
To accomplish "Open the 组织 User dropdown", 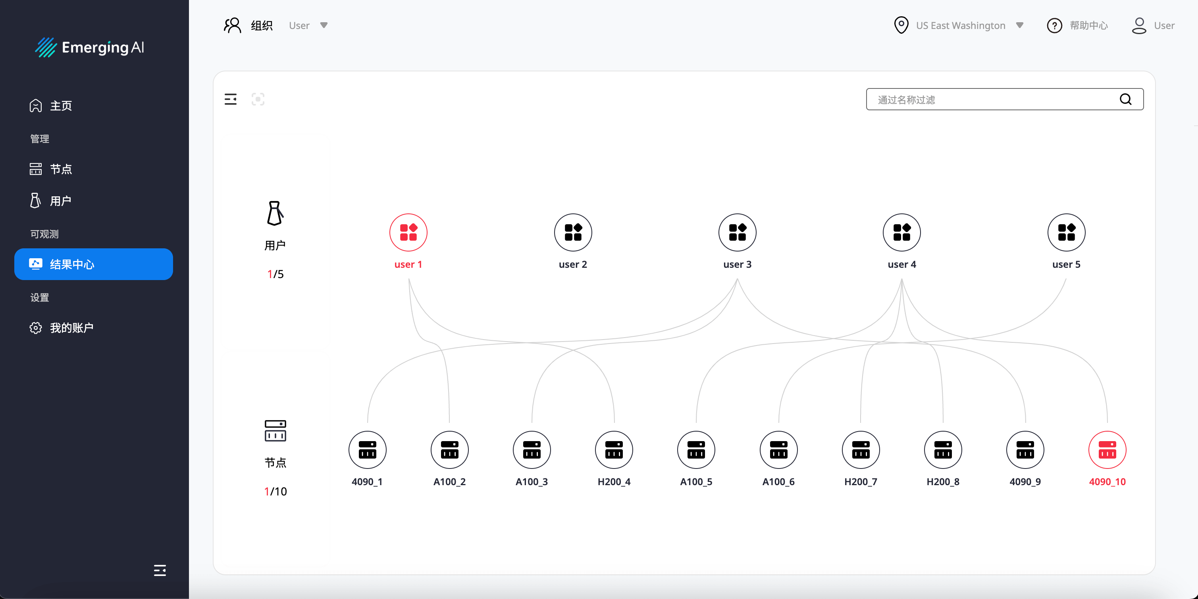I will (308, 25).
